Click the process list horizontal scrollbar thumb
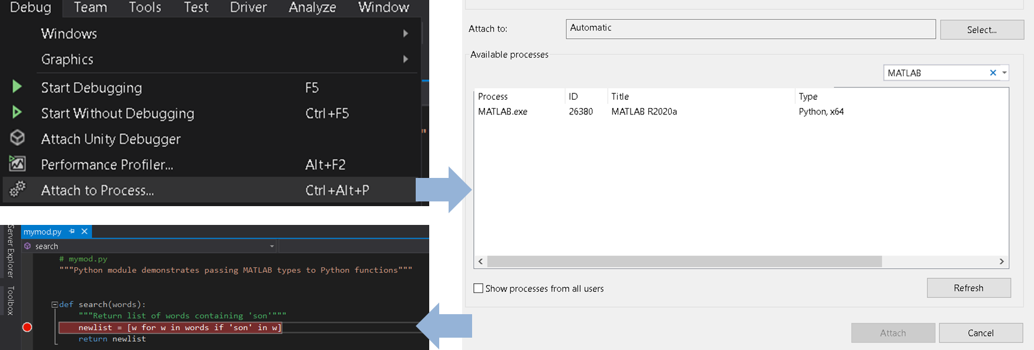Image resolution: width=1034 pixels, height=350 pixels. pos(685,261)
